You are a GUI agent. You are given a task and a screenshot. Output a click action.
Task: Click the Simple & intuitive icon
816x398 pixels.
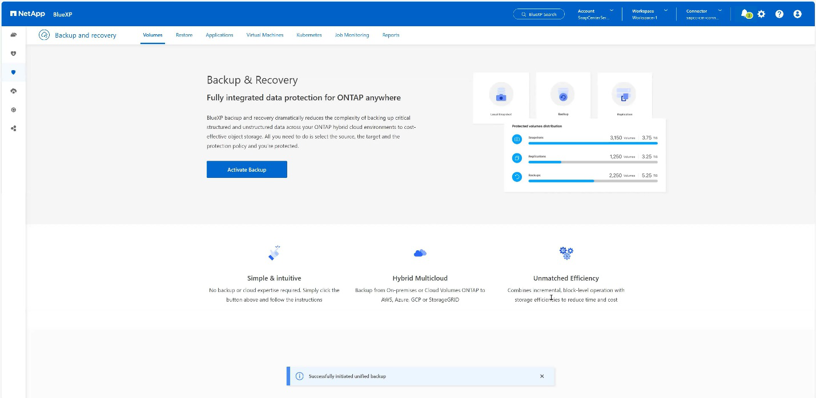coord(275,253)
